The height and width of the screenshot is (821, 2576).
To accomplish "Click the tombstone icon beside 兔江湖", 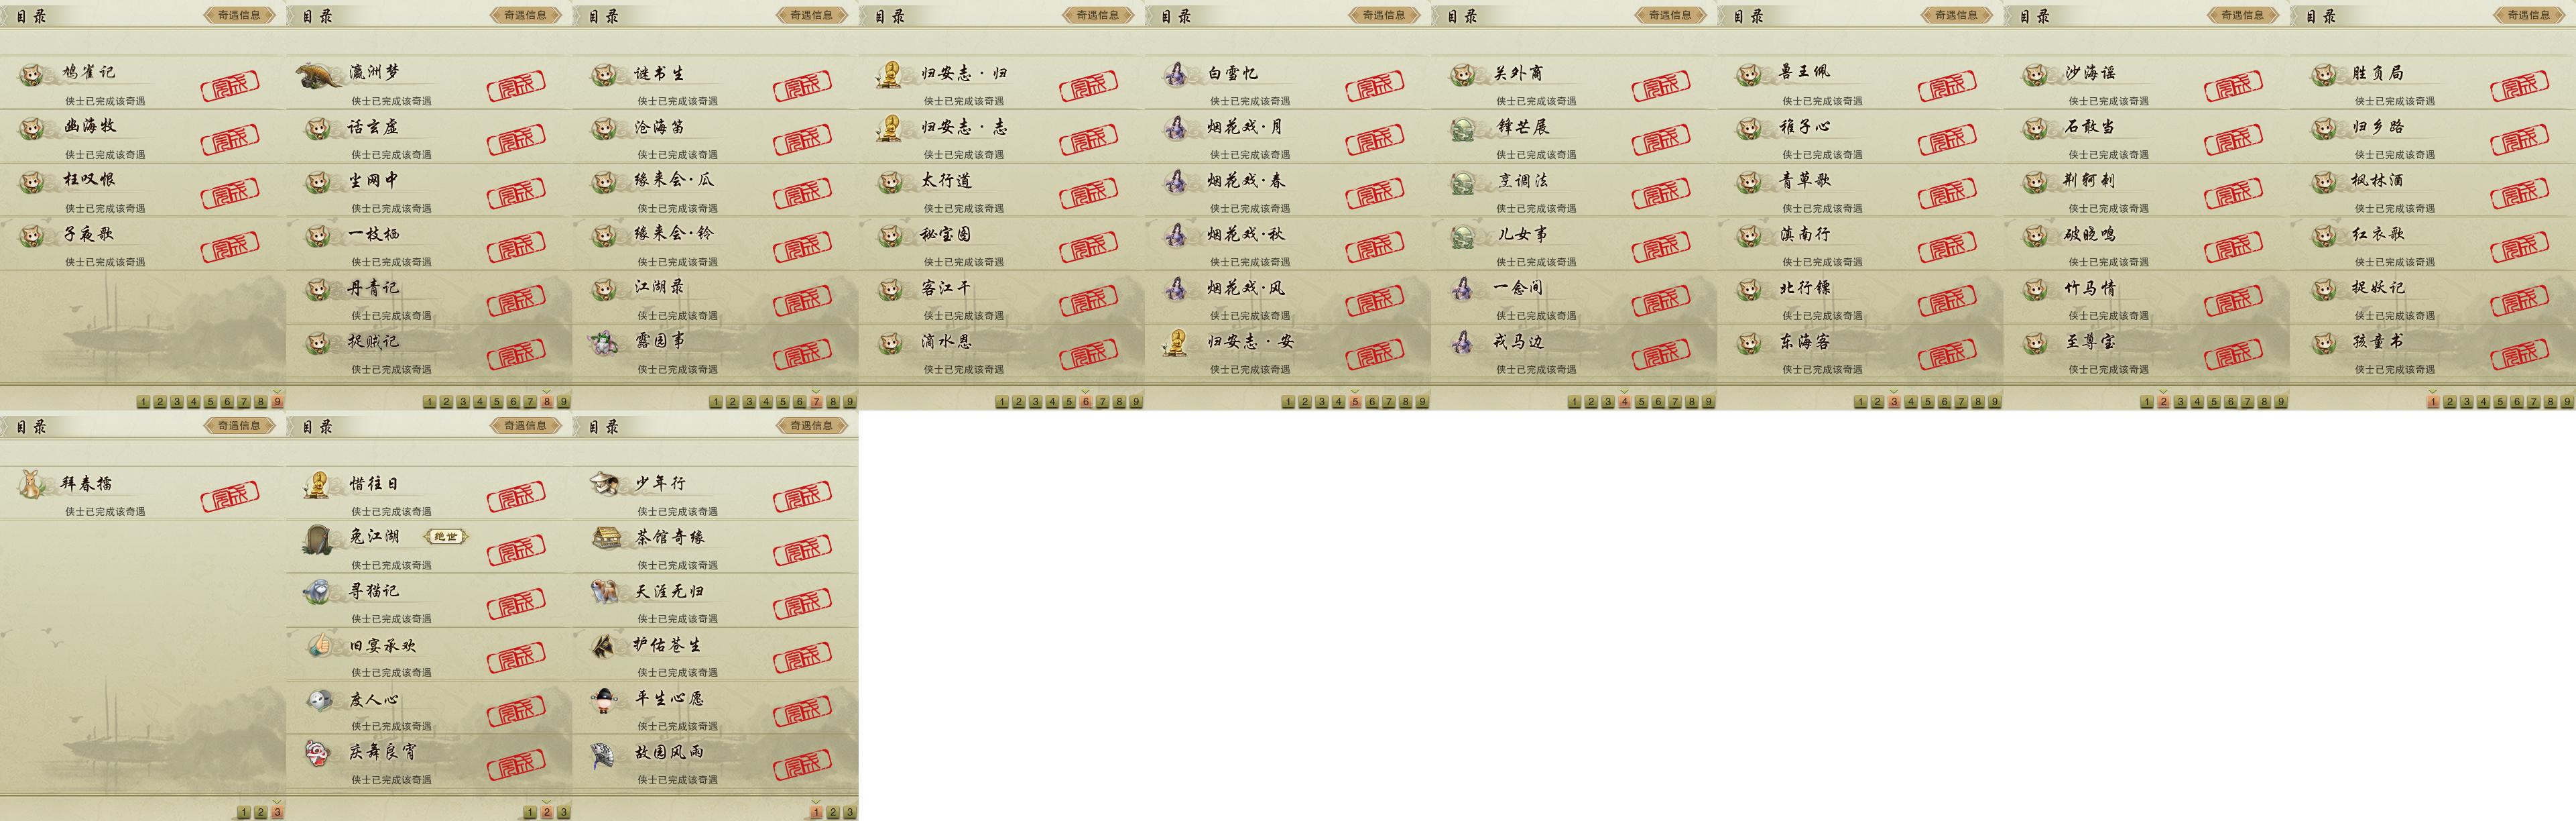I will coord(319,539).
